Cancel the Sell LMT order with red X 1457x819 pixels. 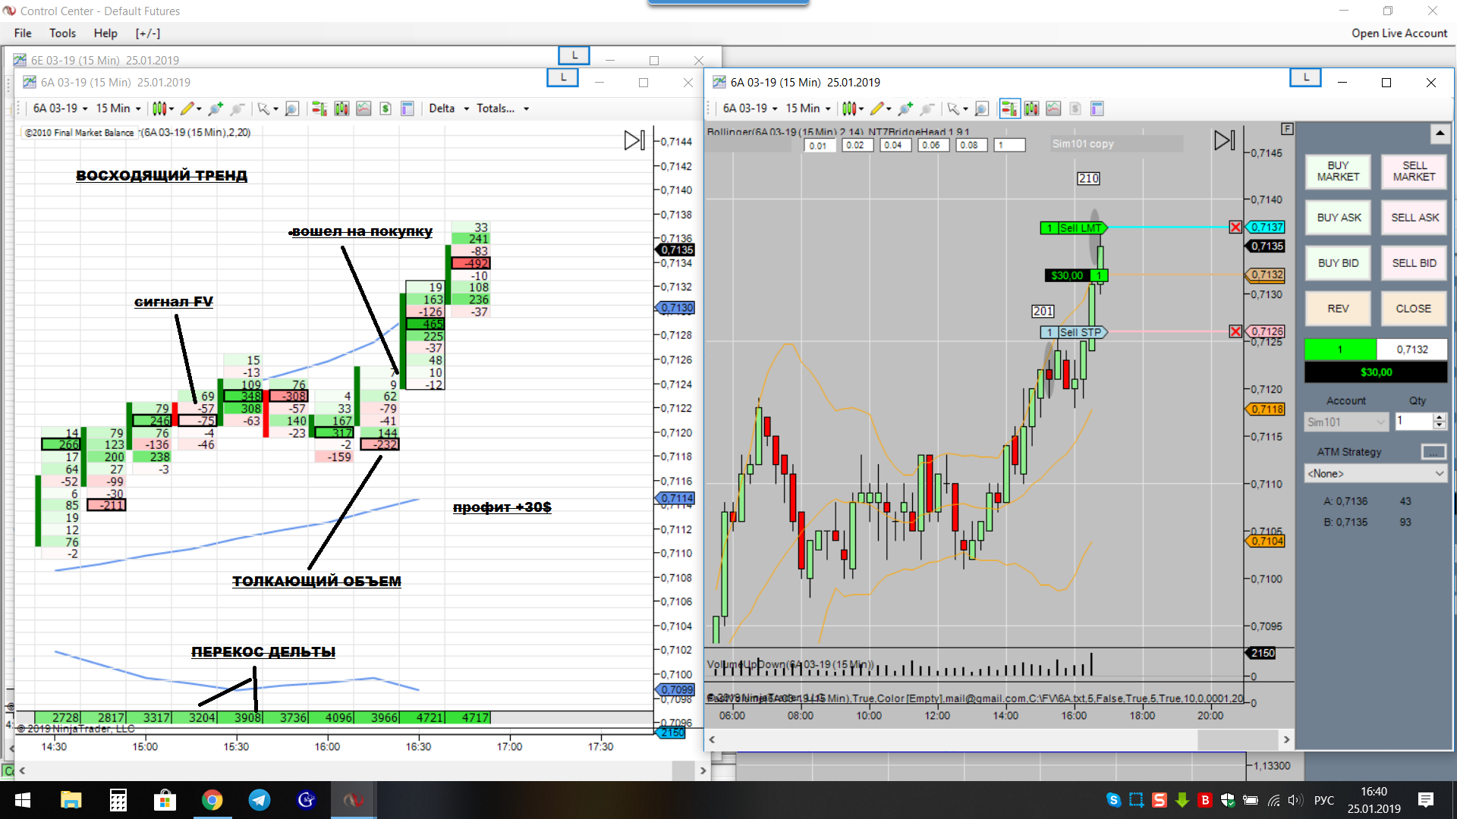click(x=1235, y=227)
